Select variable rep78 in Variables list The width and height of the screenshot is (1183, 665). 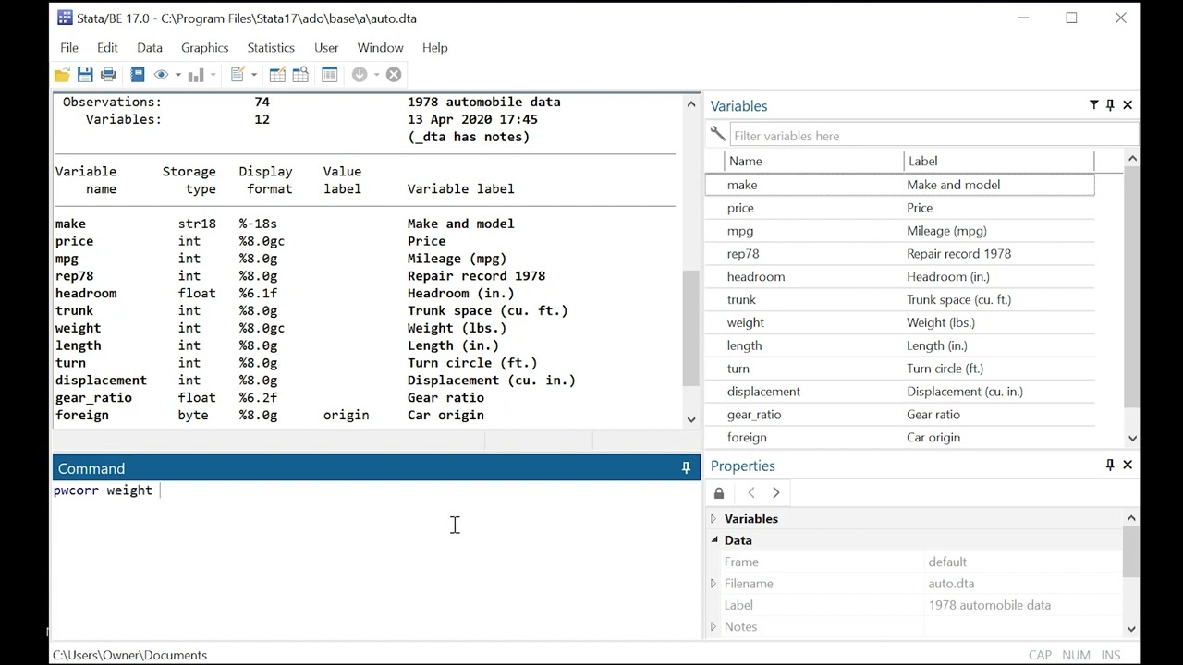pyautogui.click(x=900, y=253)
